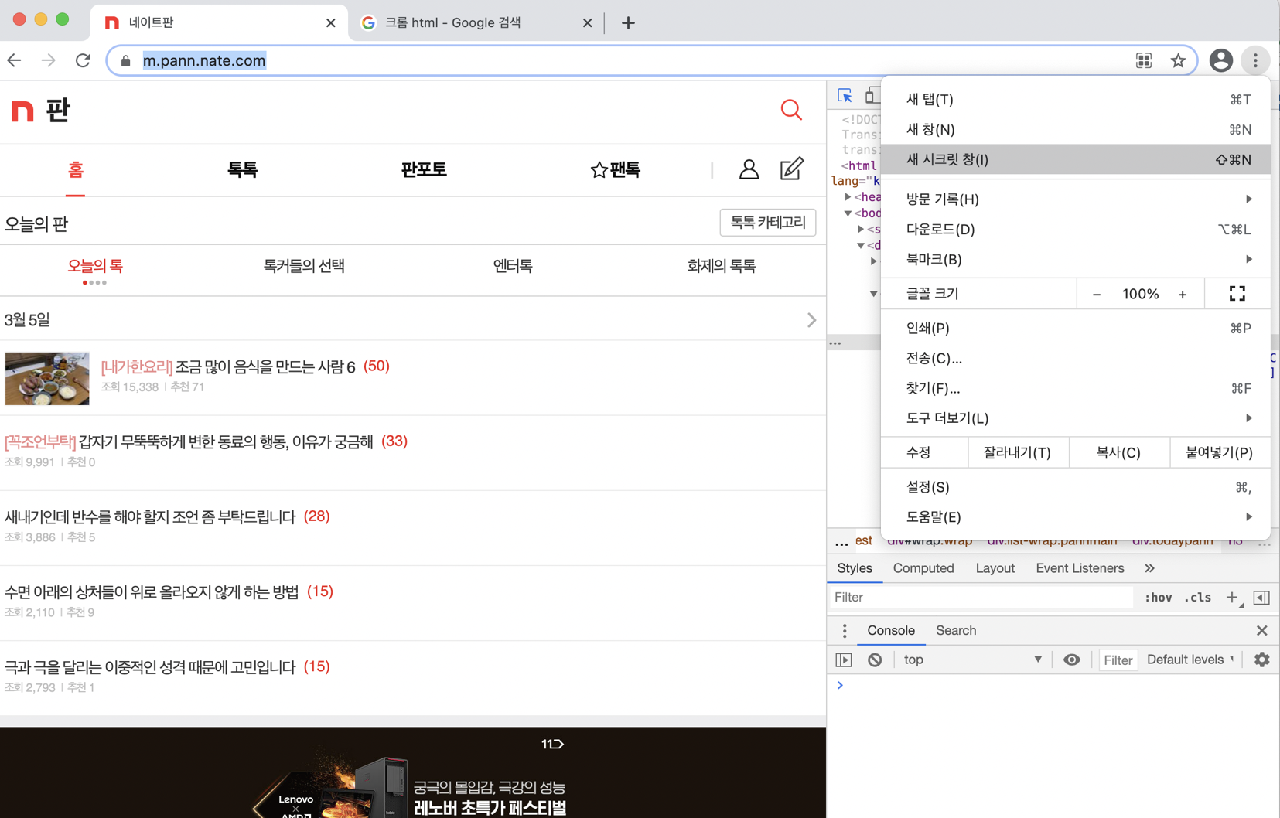Open a new tab with plus button

tap(628, 22)
